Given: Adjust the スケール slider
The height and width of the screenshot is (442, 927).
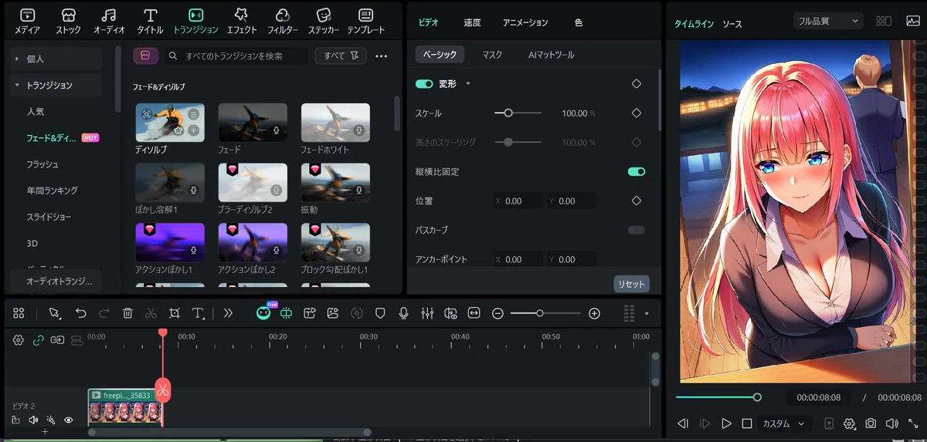Looking at the screenshot, I should click(518, 113).
